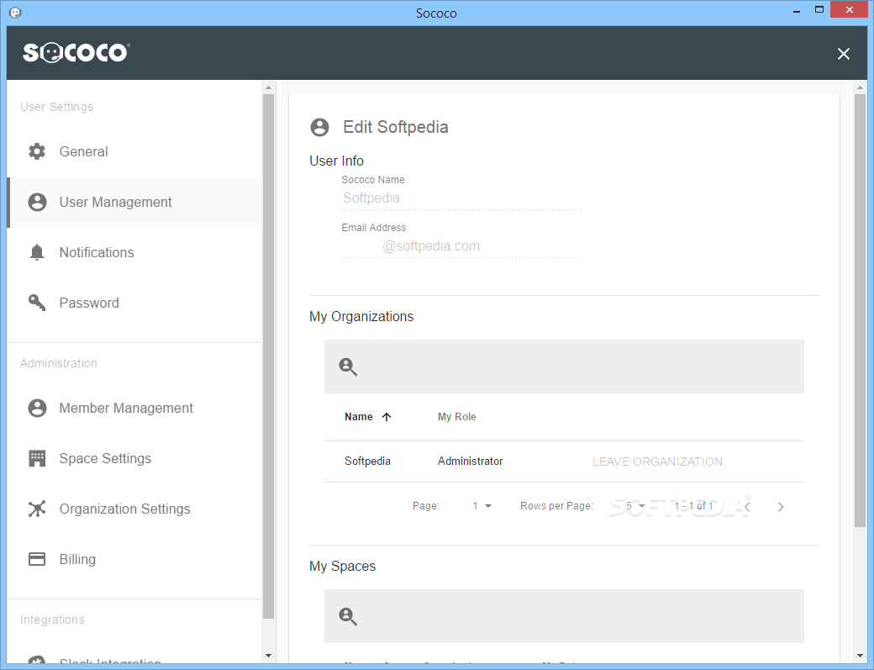Click the My Role column header
The height and width of the screenshot is (670, 874).
456,417
